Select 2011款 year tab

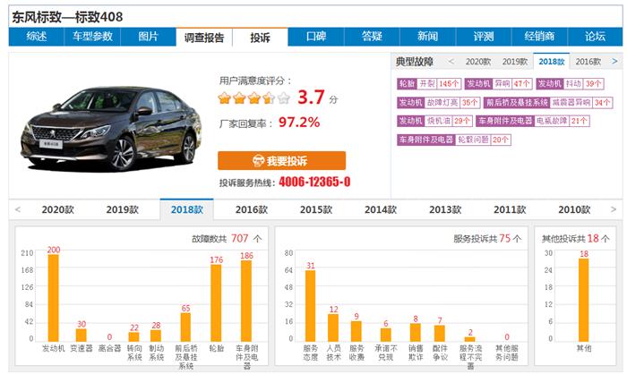point(510,209)
